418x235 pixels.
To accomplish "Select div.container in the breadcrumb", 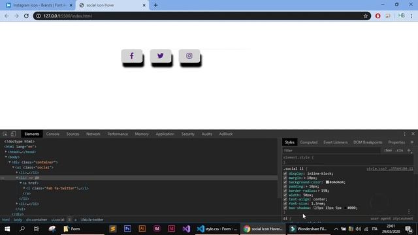I will point(37,220).
